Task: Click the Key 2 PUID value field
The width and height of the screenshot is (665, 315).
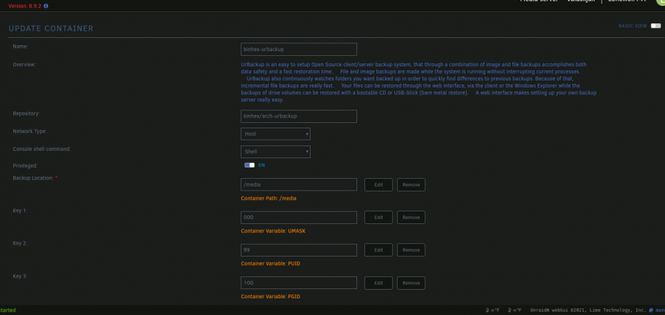Action: pos(299,250)
